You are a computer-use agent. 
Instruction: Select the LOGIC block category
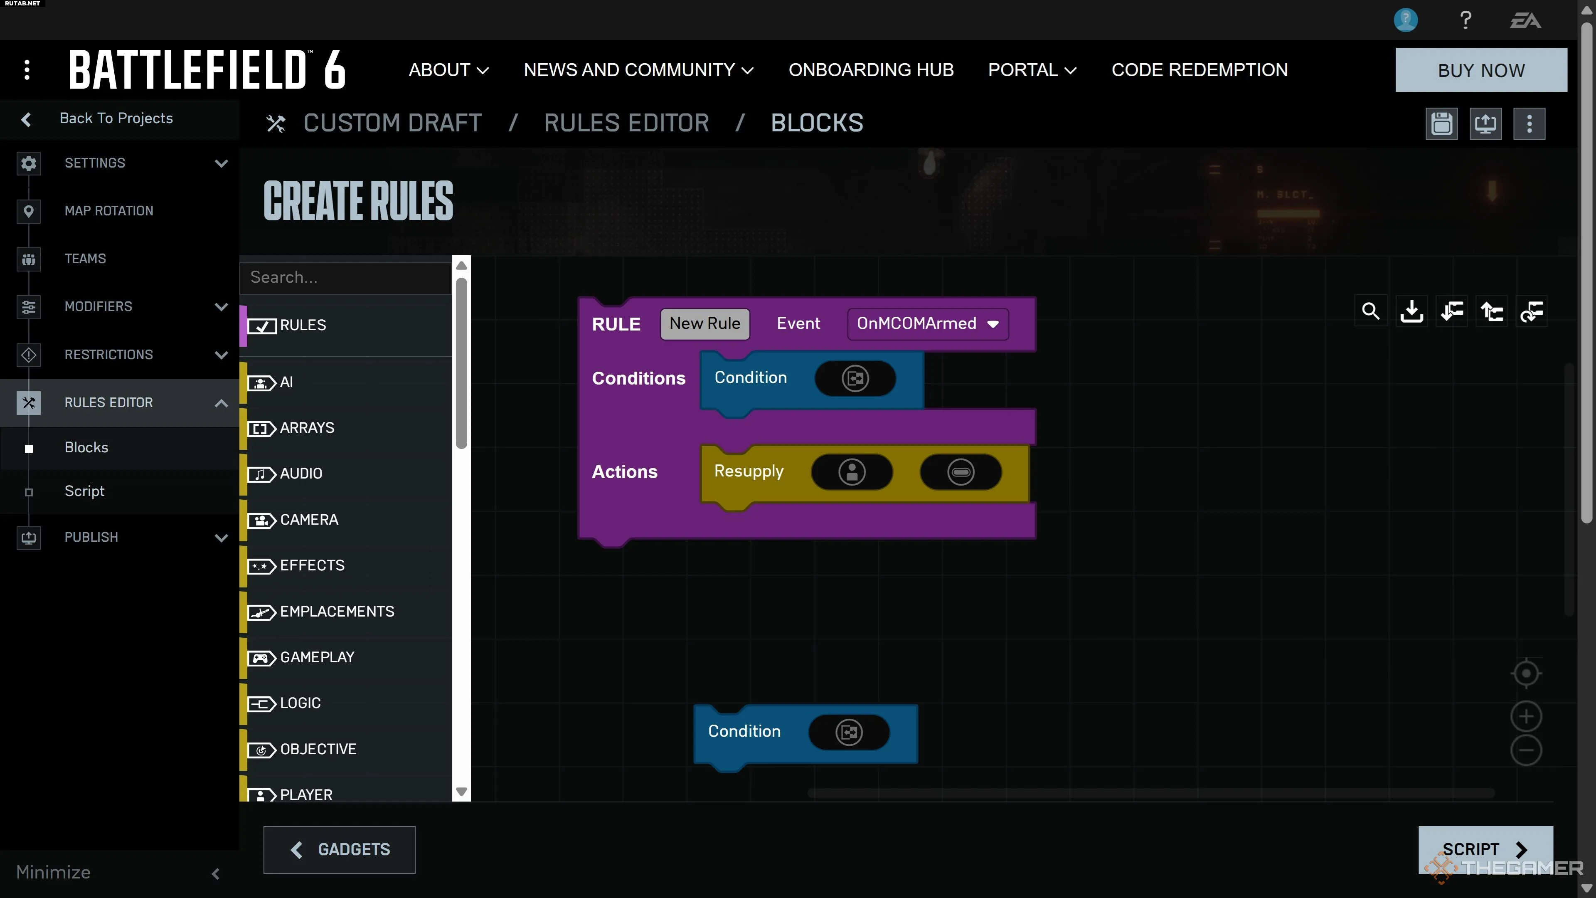click(x=300, y=703)
